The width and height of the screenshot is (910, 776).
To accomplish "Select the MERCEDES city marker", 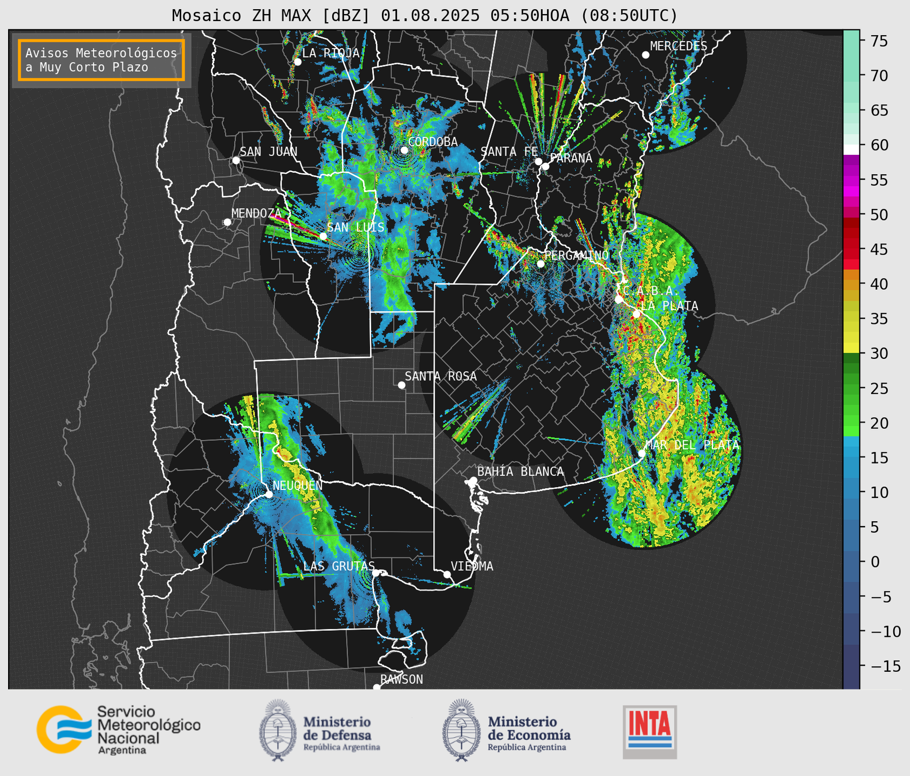I will click(x=646, y=55).
